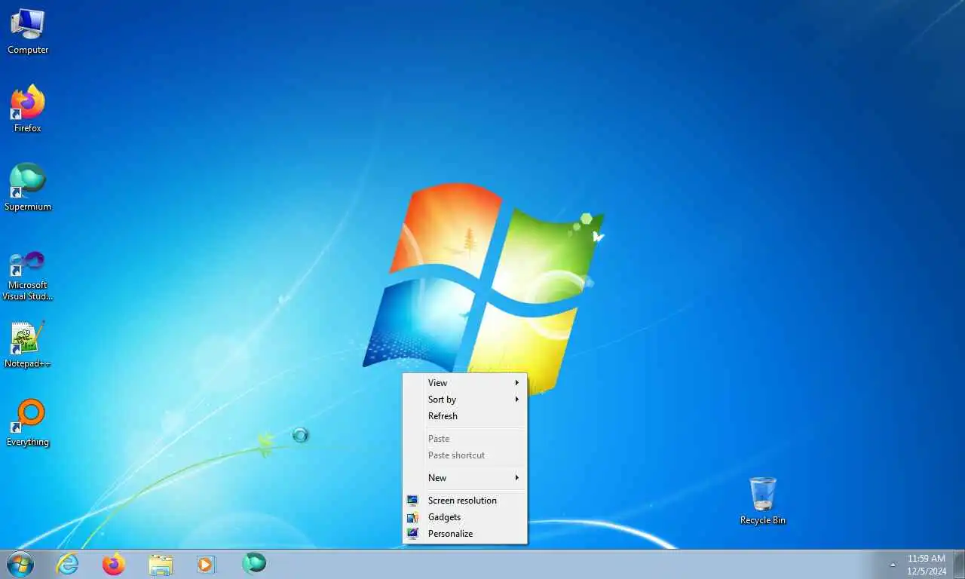The width and height of the screenshot is (965, 579).
Task: Expand the View submenu
Action: [464, 383]
